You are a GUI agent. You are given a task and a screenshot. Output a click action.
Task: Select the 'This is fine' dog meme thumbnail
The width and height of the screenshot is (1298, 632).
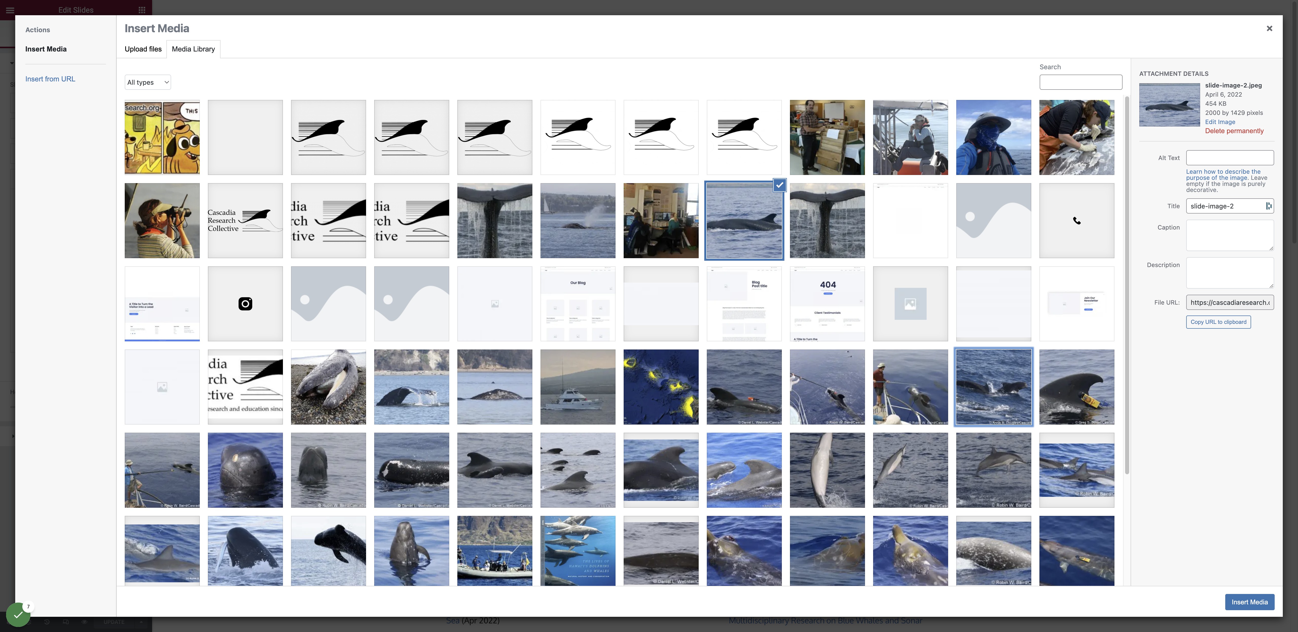162,138
